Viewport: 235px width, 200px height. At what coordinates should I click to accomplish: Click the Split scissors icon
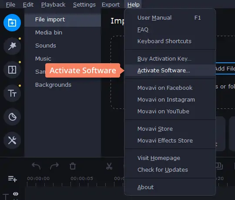[109, 166]
